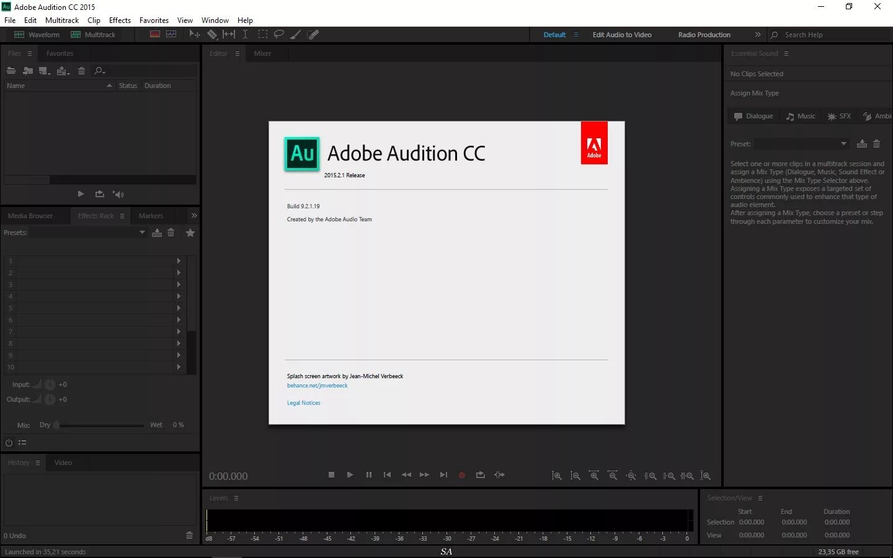Open the Effects menu
The width and height of the screenshot is (893, 558).
pos(120,20)
